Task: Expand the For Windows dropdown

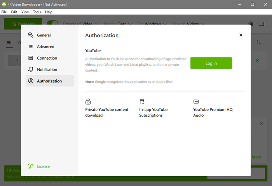Action: [x=152, y=24]
